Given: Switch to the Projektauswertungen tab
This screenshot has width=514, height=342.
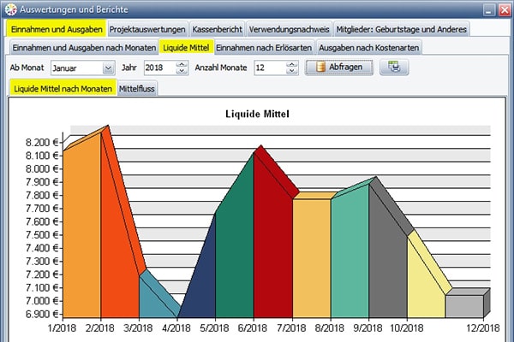Looking at the screenshot, I should point(146,29).
